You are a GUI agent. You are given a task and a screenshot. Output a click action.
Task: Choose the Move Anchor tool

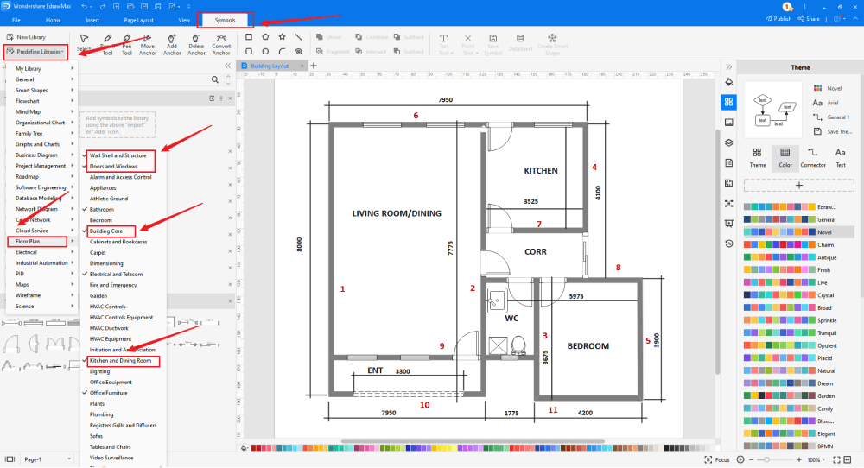tap(148, 45)
